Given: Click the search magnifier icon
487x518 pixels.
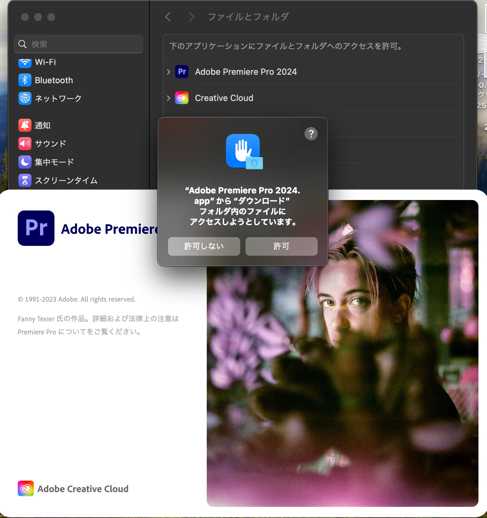Looking at the screenshot, I should click(22, 44).
